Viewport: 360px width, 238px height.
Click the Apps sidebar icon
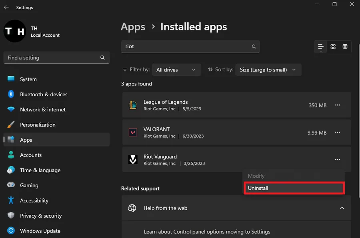click(11, 139)
